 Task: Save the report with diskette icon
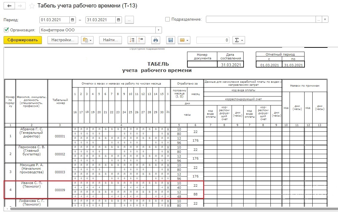(x=171, y=40)
